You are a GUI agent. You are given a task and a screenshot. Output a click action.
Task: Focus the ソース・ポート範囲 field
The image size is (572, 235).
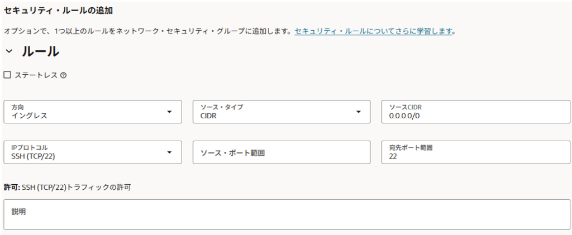282,152
